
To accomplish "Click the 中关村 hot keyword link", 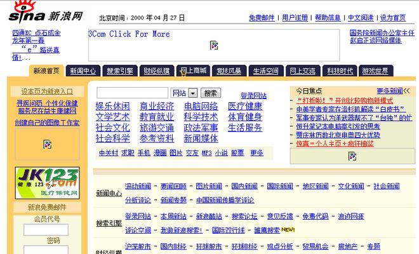I will click(109, 153).
